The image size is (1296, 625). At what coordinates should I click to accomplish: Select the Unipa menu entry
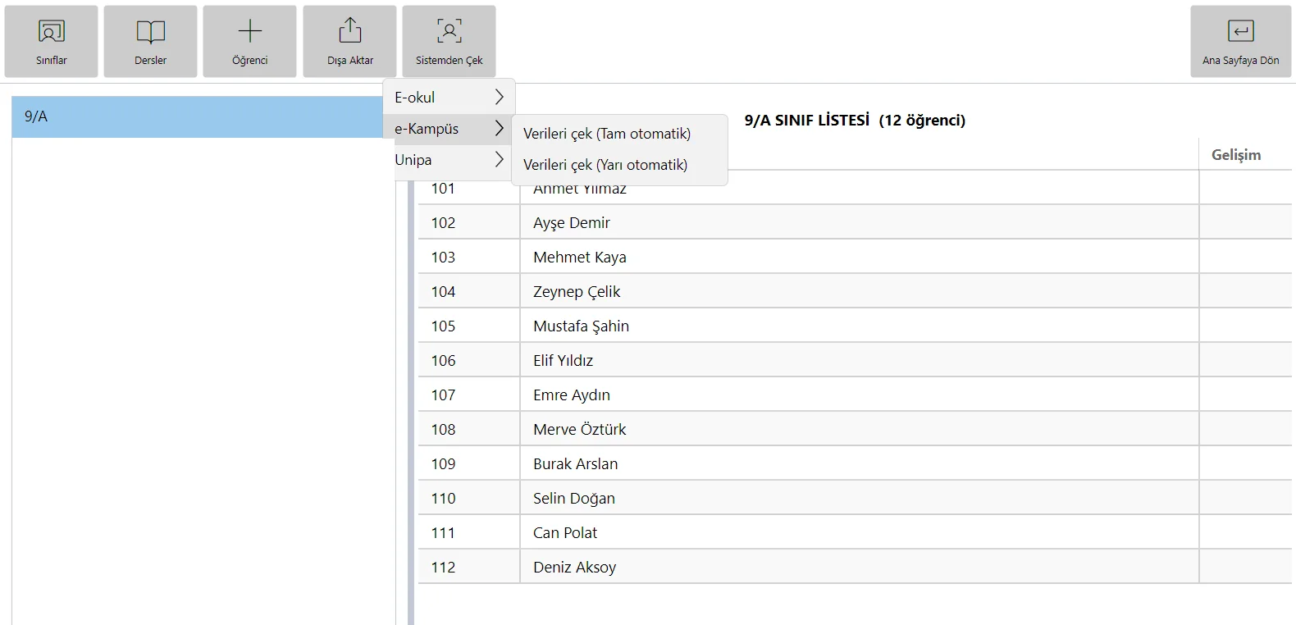pyautogui.click(x=449, y=160)
